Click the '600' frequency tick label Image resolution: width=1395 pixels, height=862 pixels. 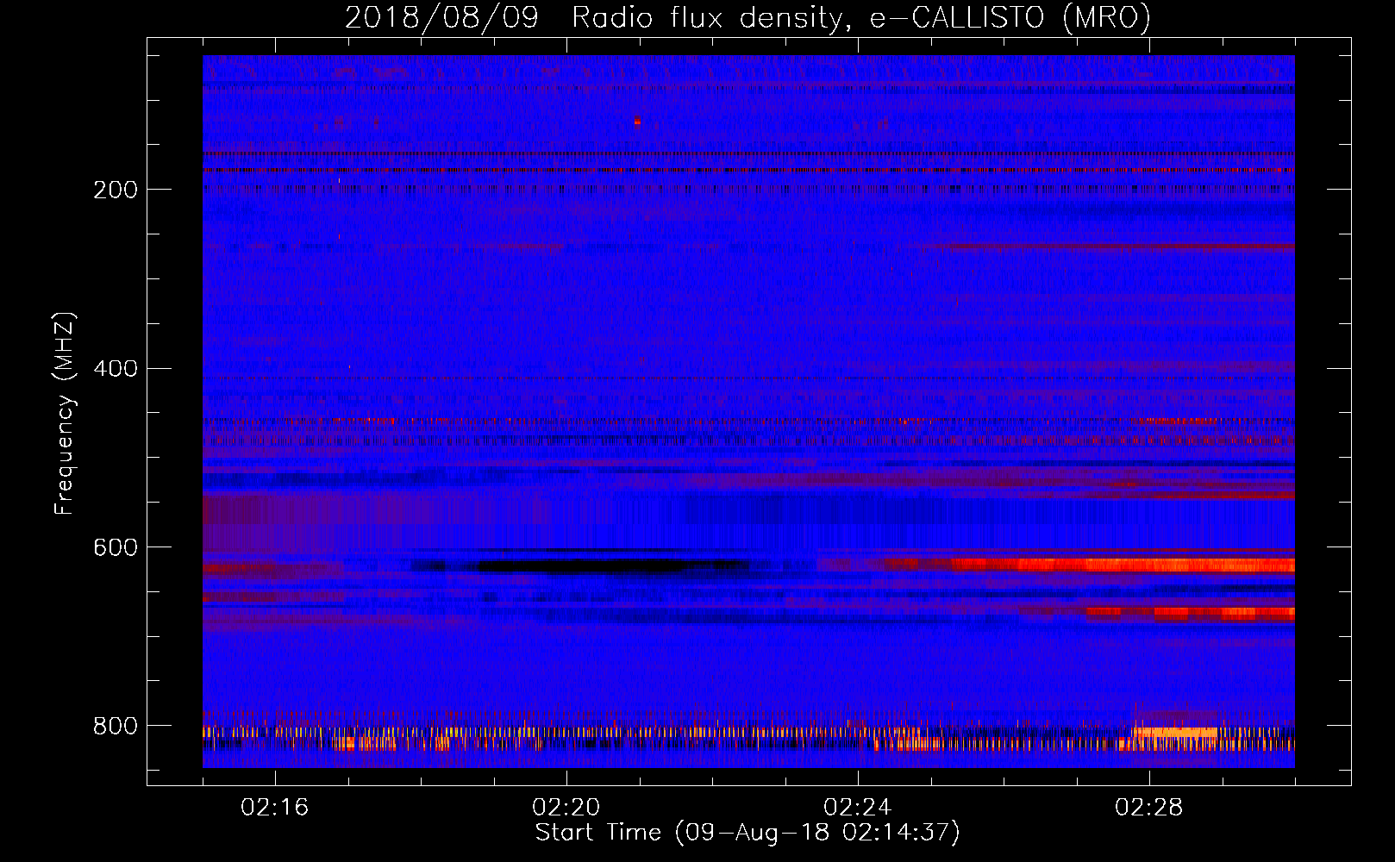tap(116, 548)
